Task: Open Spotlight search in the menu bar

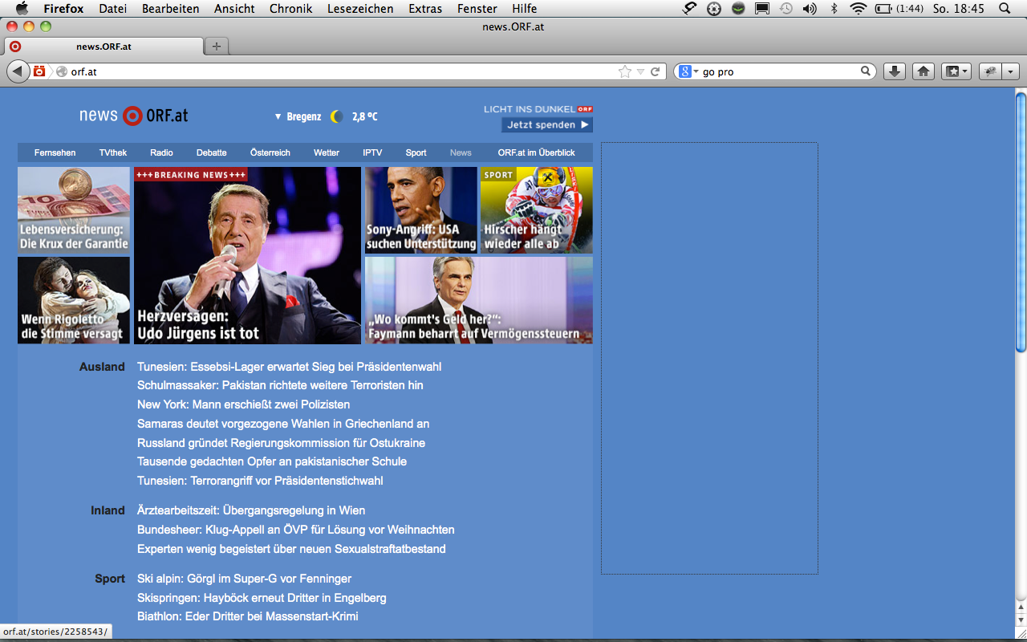Action: pos(1005,9)
